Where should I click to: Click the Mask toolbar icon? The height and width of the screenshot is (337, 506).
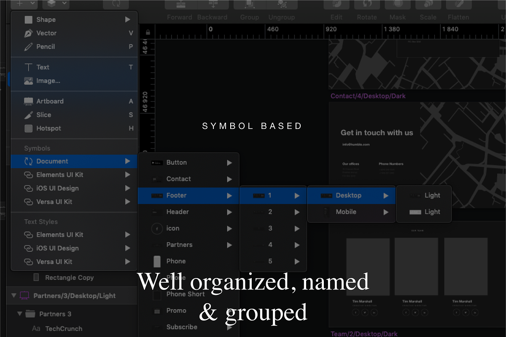398,4
